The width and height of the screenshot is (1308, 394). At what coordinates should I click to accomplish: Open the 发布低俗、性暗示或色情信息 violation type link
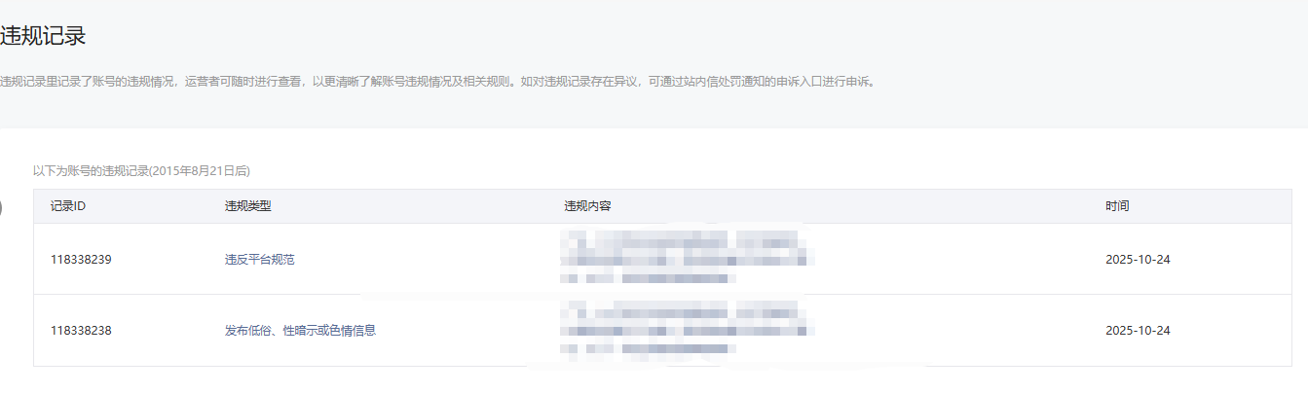(300, 331)
